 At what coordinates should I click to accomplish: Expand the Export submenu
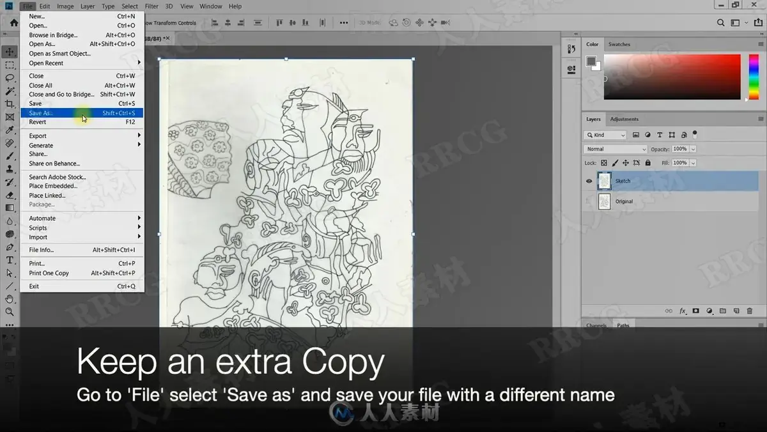tap(82, 135)
